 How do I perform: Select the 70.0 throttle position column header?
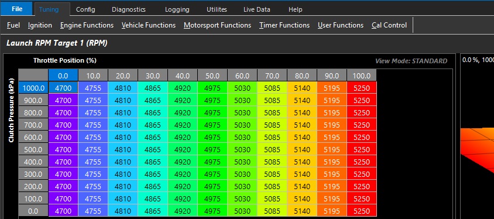[x=272, y=76]
